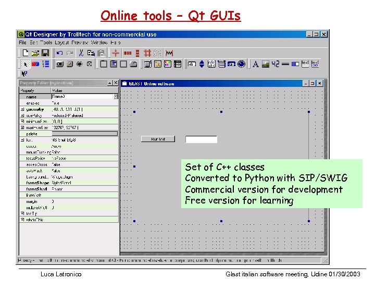
Task: Paste from clipboard icon
Action: pyautogui.click(x=101, y=53)
